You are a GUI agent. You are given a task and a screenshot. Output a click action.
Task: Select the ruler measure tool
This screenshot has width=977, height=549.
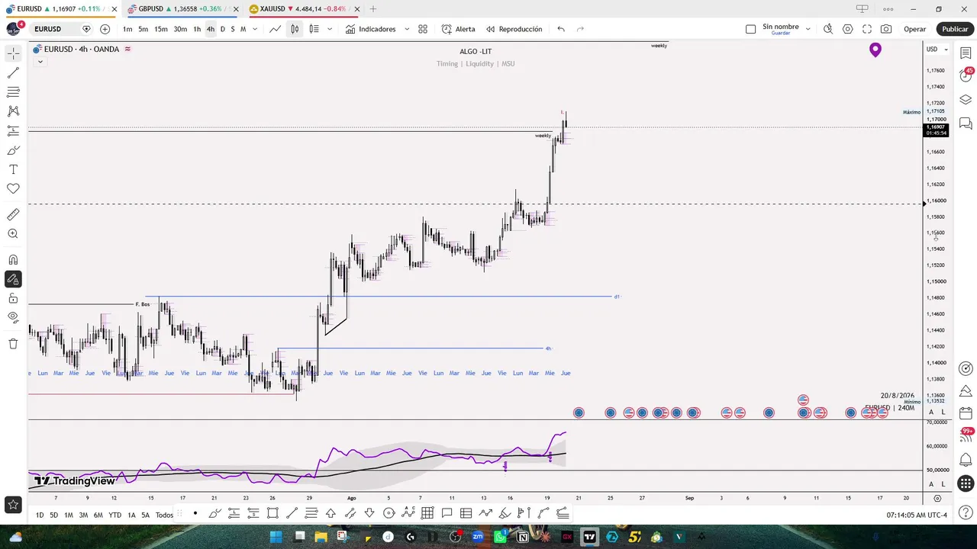tap(13, 215)
